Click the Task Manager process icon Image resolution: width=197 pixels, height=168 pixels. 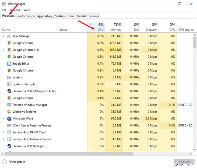click(x=9, y=36)
